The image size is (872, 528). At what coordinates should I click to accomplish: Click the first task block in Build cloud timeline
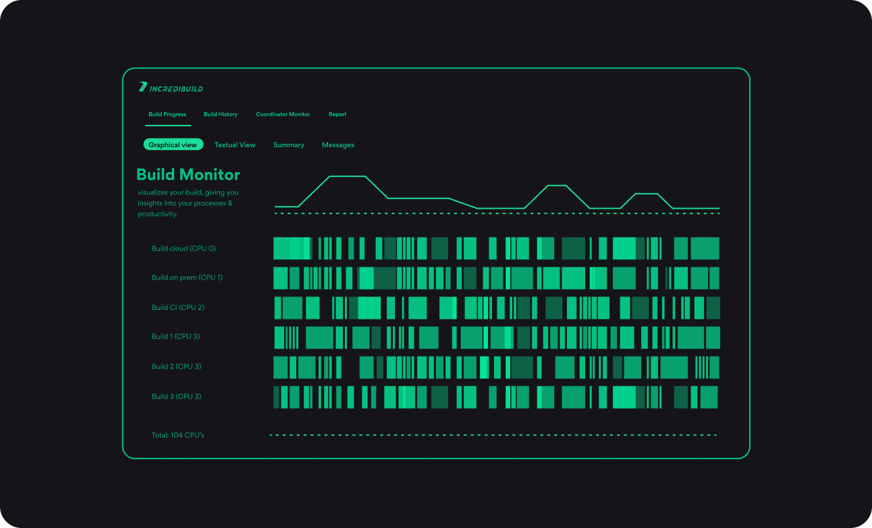pos(281,248)
